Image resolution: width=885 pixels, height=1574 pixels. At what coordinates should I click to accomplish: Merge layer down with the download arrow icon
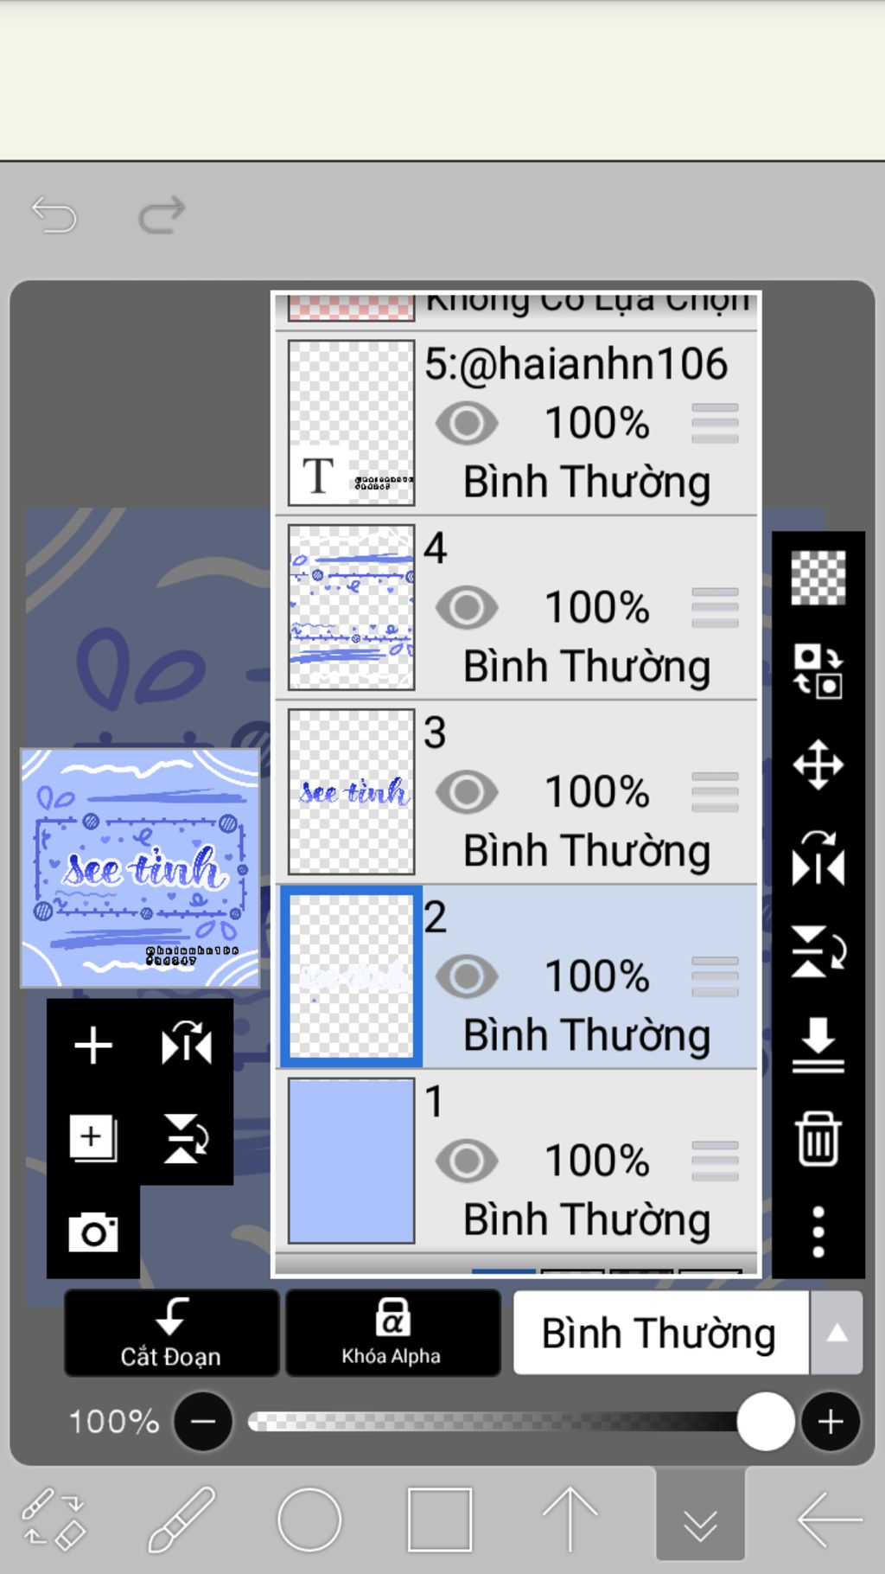[x=818, y=1045]
